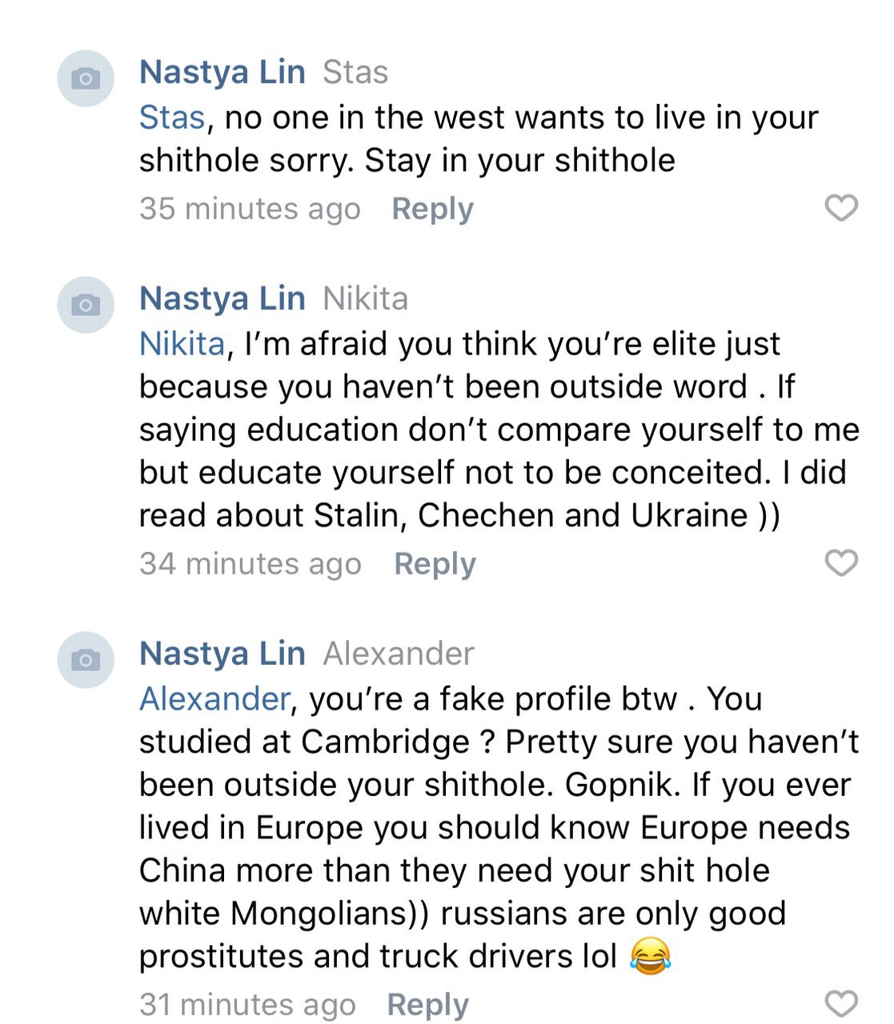The height and width of the screenshot is (1024, 894).
Task: Tap the heart on the Alexander comment
Action: pyautogui.click(x=841, y=1003)
